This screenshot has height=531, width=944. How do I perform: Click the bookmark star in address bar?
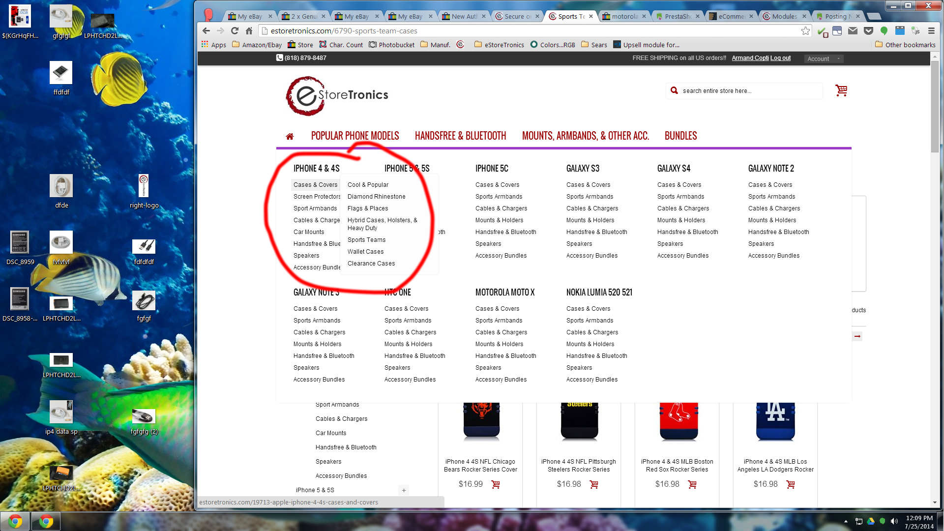[805, 31]
